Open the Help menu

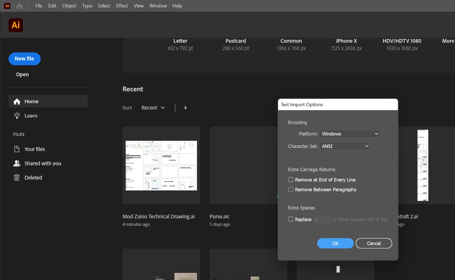(177, 6)
